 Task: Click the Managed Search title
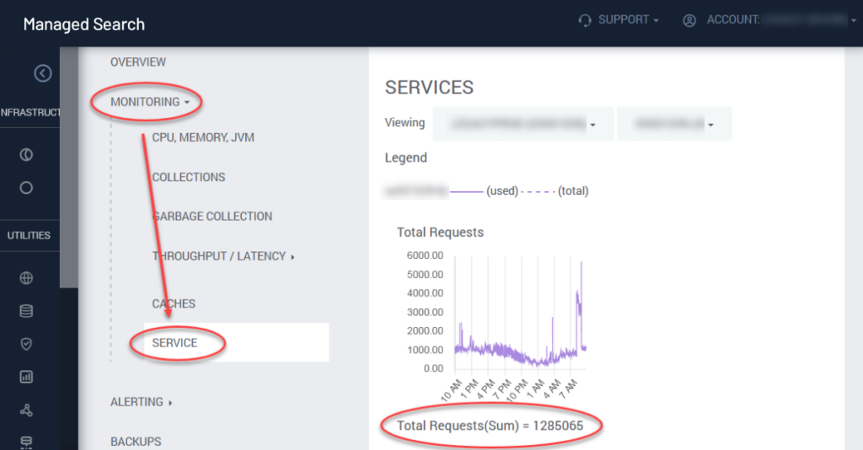pyautogui.click(x=84, y=24)
